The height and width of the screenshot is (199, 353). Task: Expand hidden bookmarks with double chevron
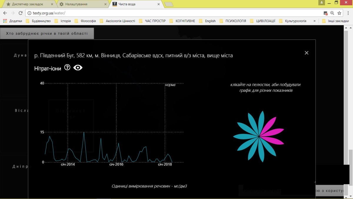point(314,21)
